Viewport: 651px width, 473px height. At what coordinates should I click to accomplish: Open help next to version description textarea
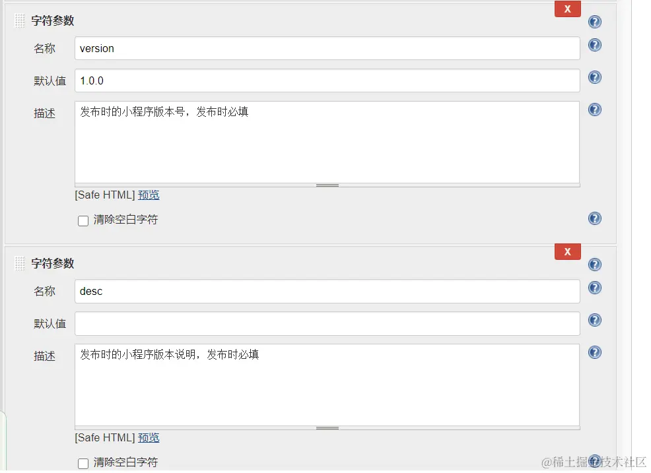(x=594, y=110)
